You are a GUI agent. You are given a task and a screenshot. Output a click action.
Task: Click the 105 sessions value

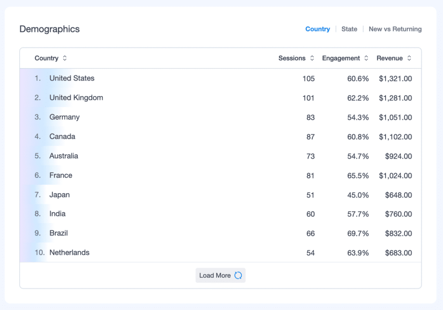click(308, 79)
